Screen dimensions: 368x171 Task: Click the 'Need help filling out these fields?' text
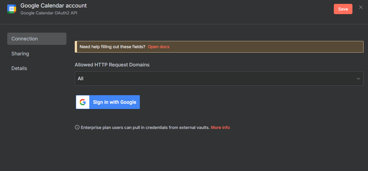pos(112,47)
